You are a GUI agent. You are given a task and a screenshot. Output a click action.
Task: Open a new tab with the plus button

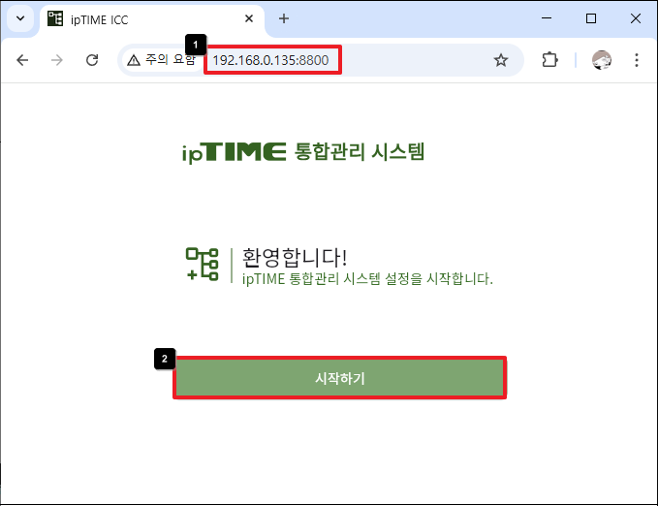pyautogui.click(x=284, y=18)
